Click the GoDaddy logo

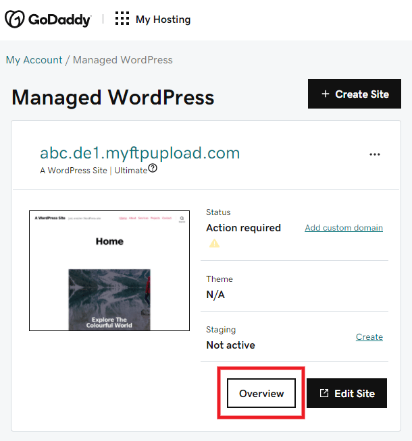coord(48,20)
